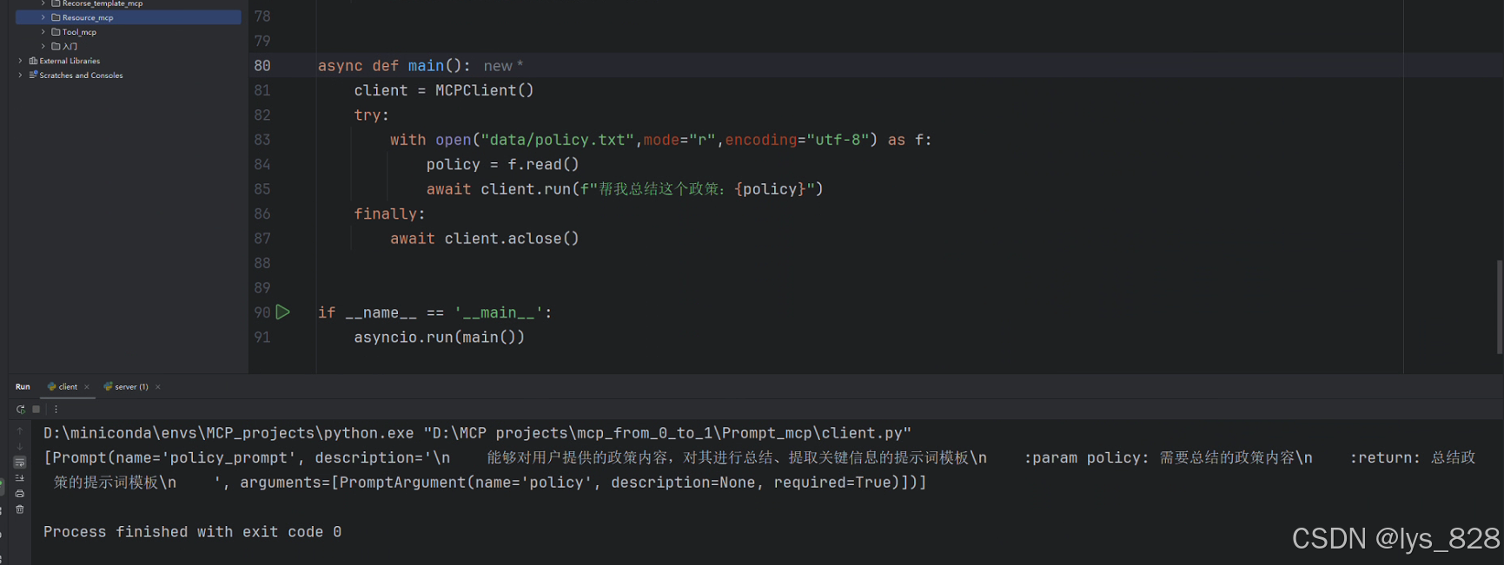
Task: Toggle soft-wrap in the Run console
Action: pos(20,463)
